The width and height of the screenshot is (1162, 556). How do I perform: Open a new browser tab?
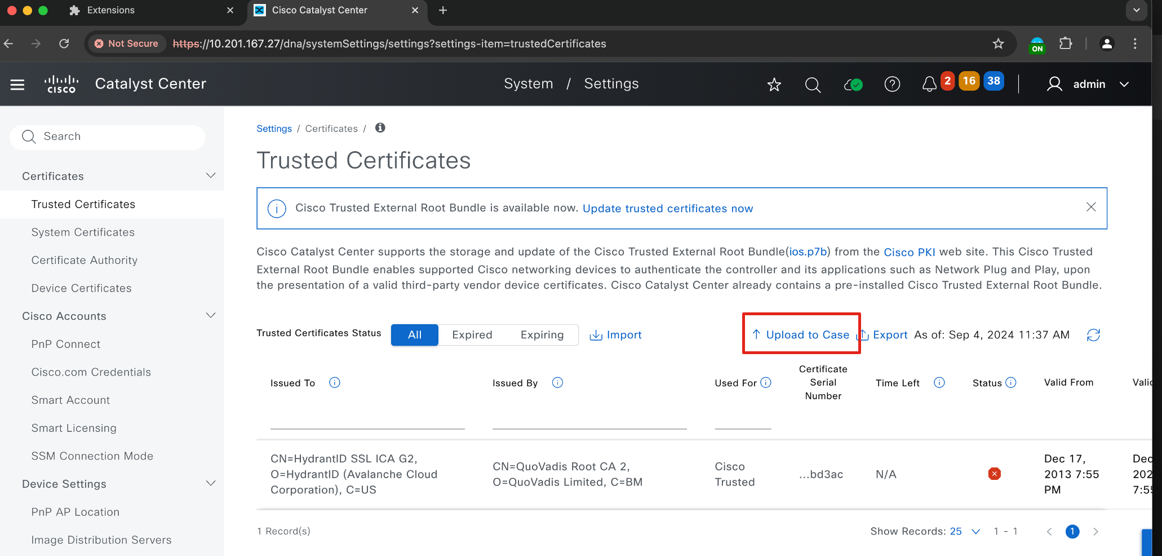click(x=443, y=10)
